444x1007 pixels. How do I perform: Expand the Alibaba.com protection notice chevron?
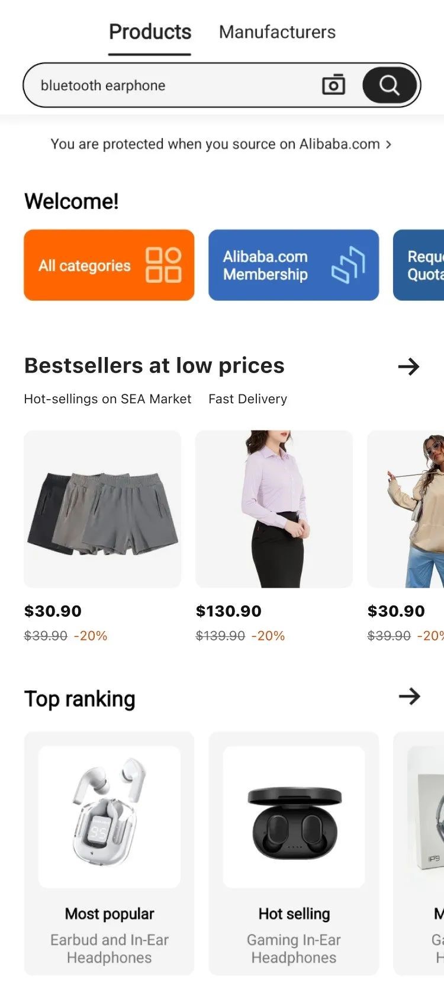388,144
